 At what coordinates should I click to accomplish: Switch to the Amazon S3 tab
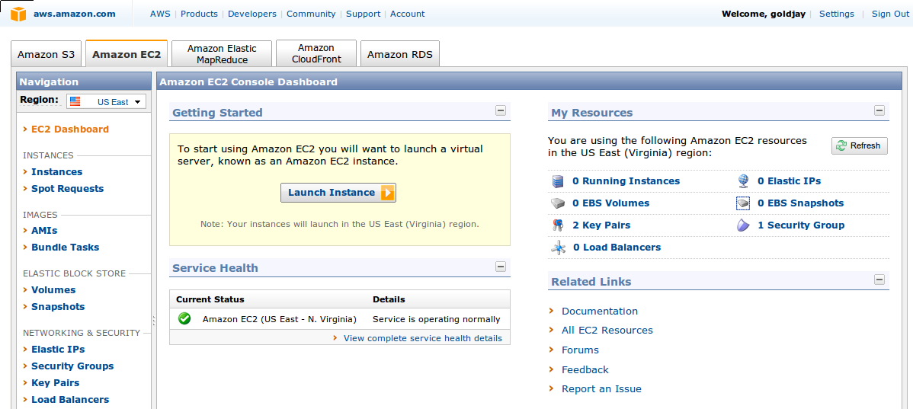click(46, 55)
